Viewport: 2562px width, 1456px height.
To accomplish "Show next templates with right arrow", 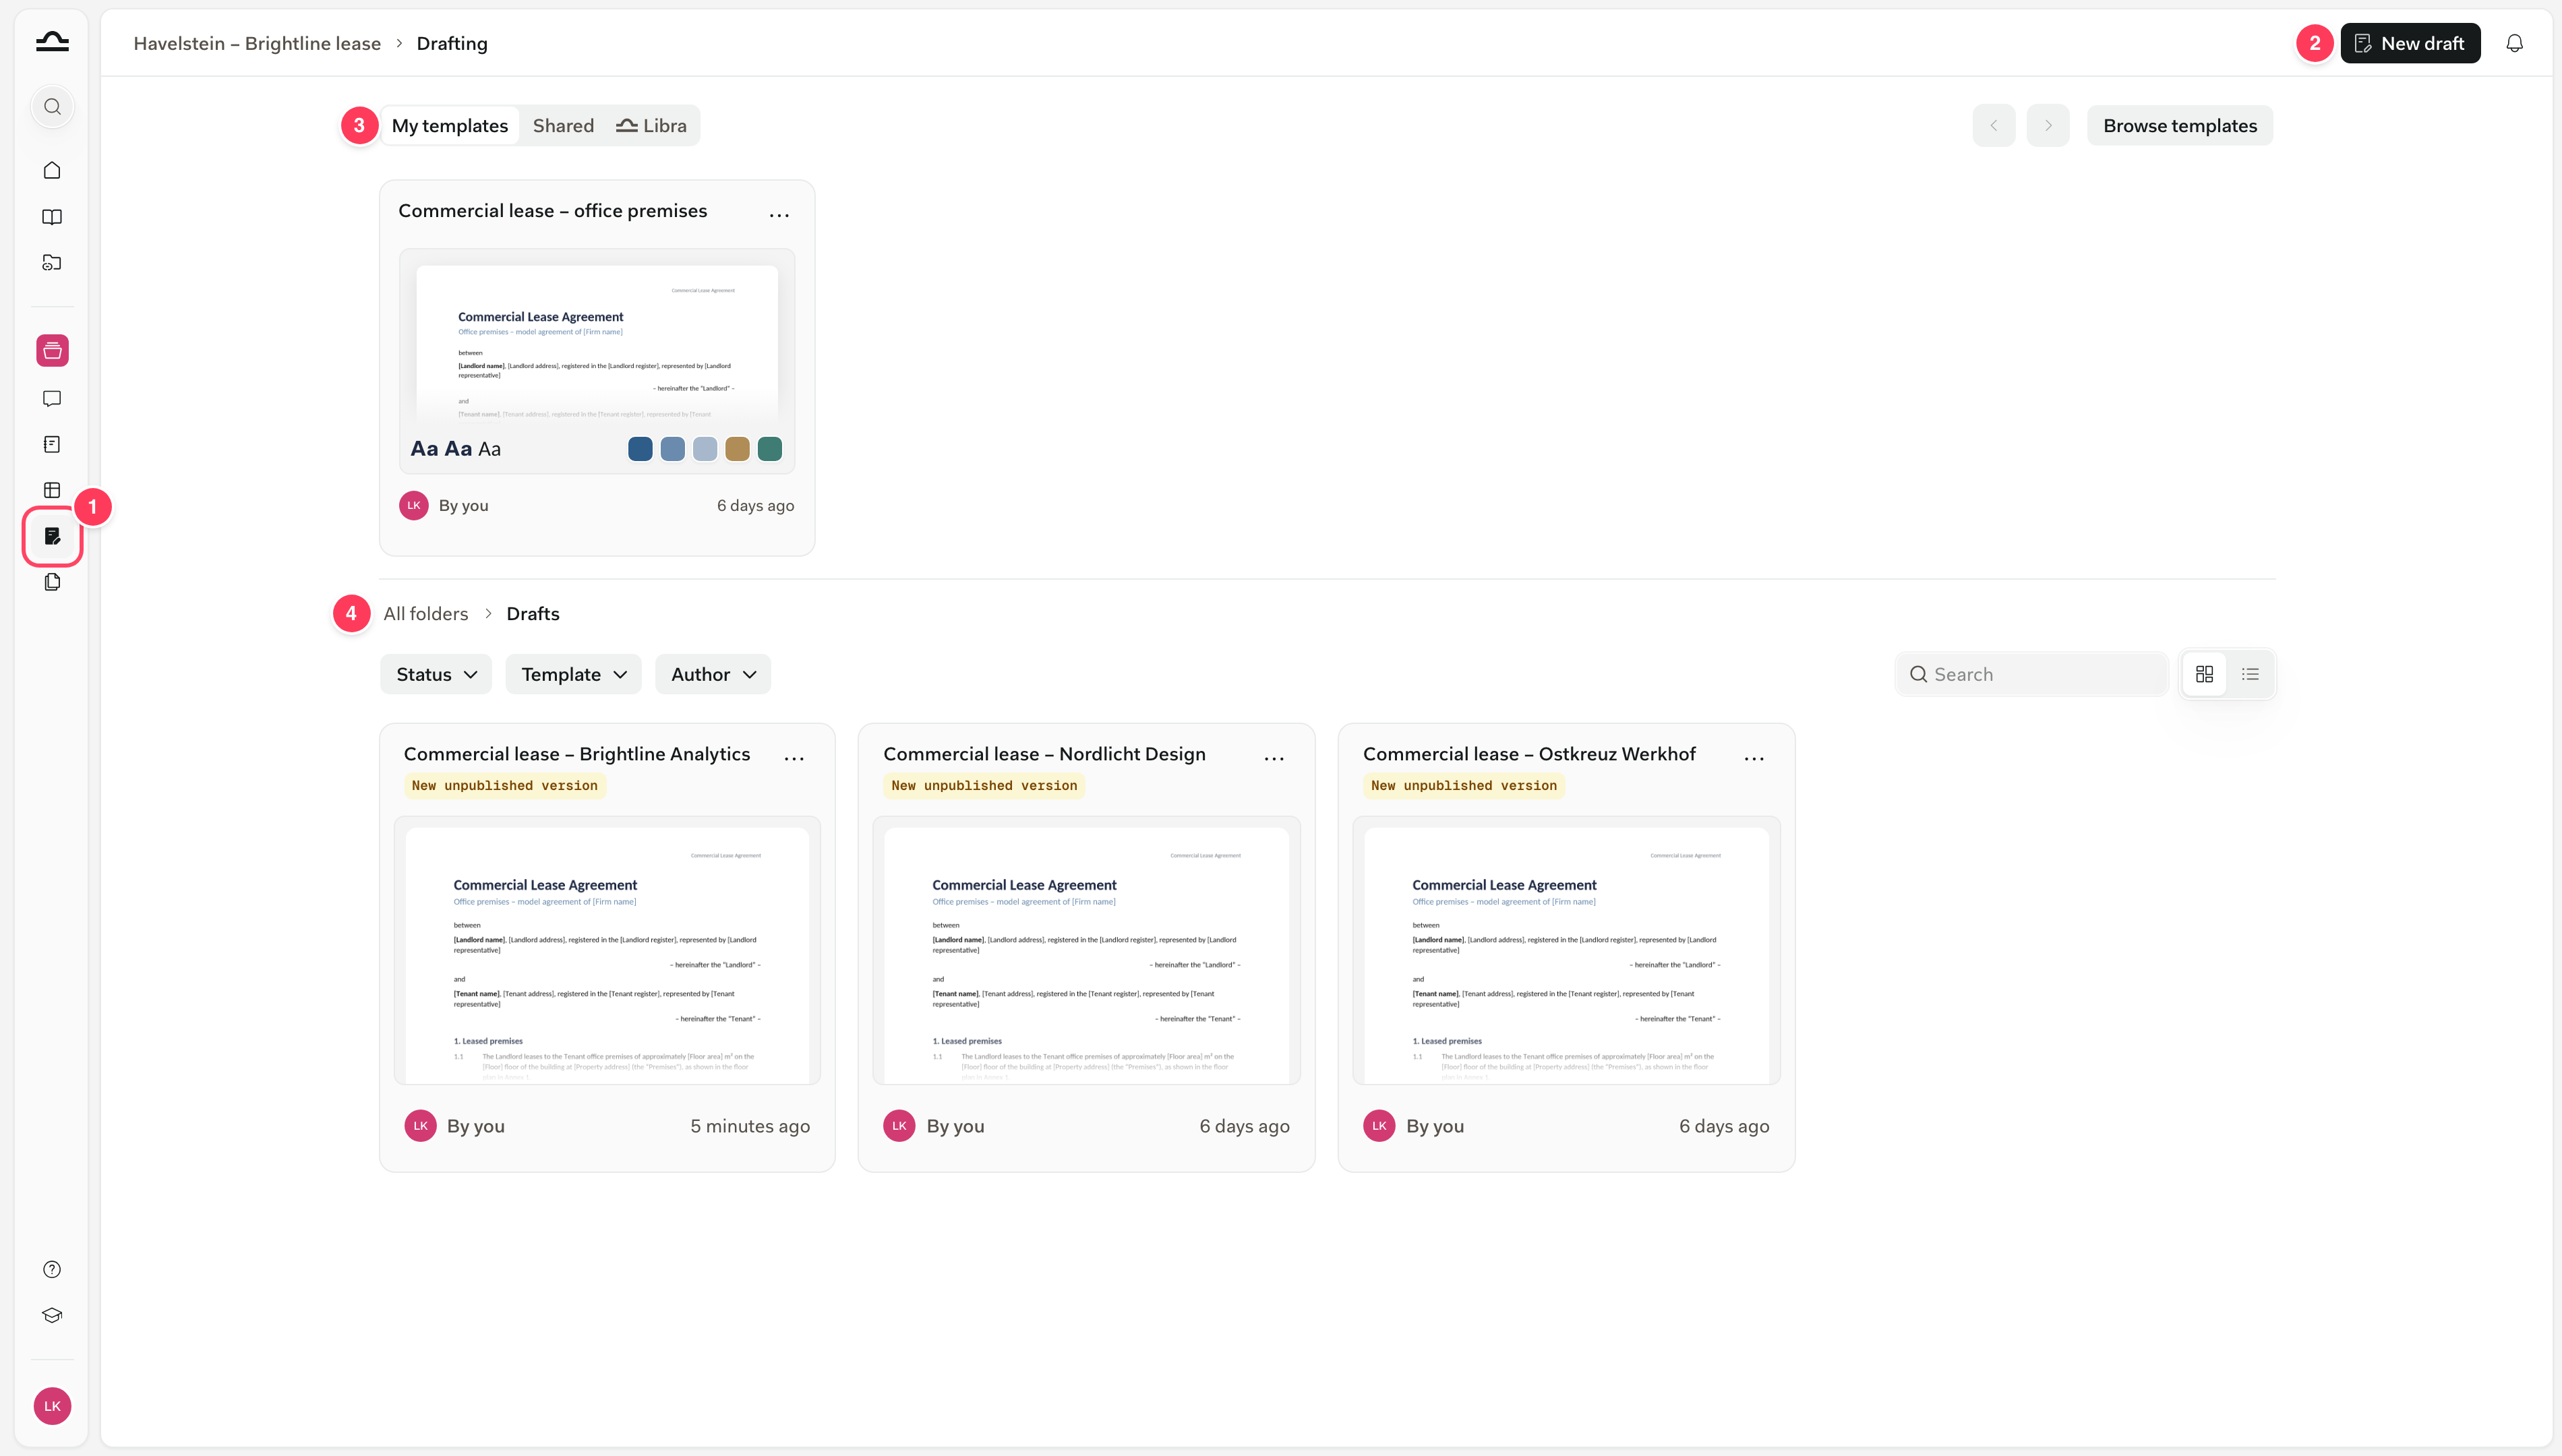I will (x=2048, y=126).
